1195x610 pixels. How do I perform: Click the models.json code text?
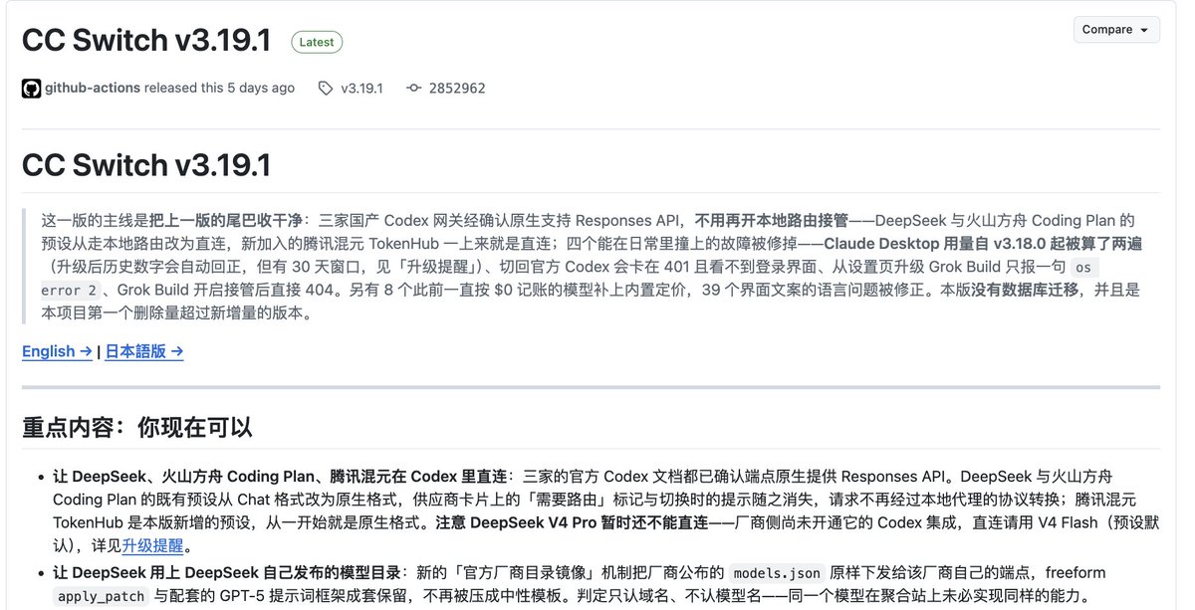pos(778,573)
